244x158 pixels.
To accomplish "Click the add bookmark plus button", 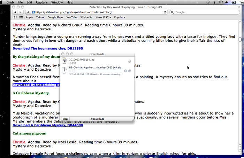I will coord(28,12).
